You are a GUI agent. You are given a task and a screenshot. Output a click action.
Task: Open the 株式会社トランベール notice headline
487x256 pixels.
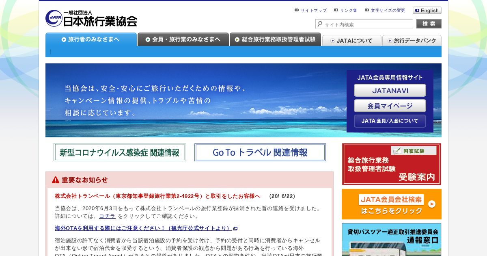(x=157, y=196)
